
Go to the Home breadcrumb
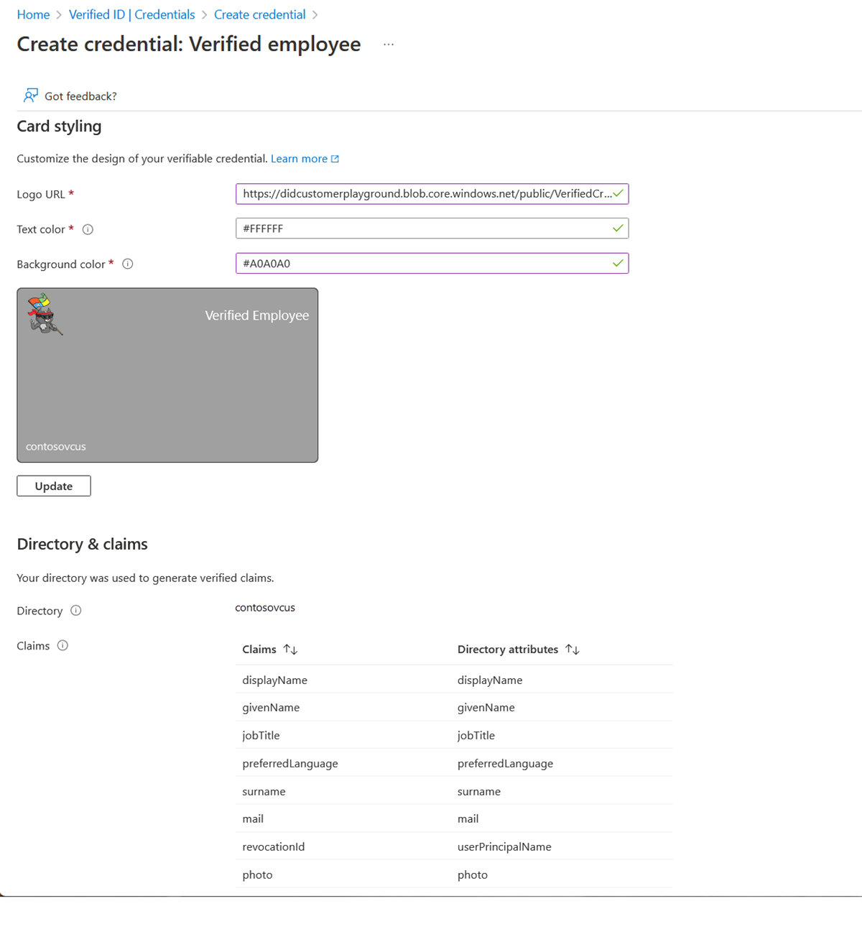point(33,14)
